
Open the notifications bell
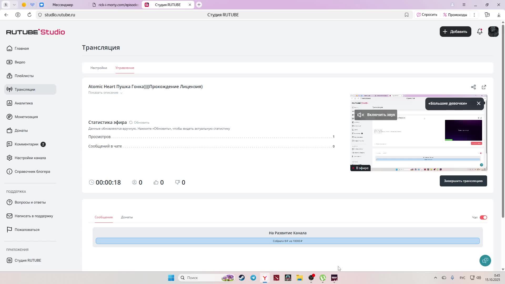tap(480, 32)
